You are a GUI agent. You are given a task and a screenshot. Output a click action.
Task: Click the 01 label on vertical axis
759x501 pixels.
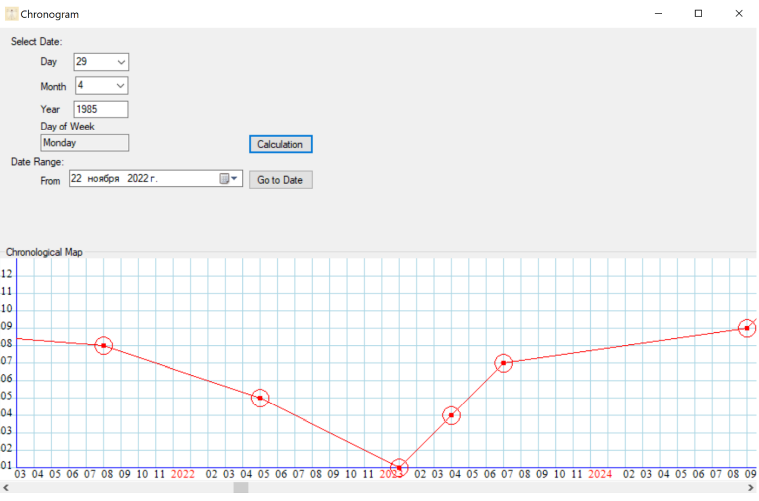point(7,465)
